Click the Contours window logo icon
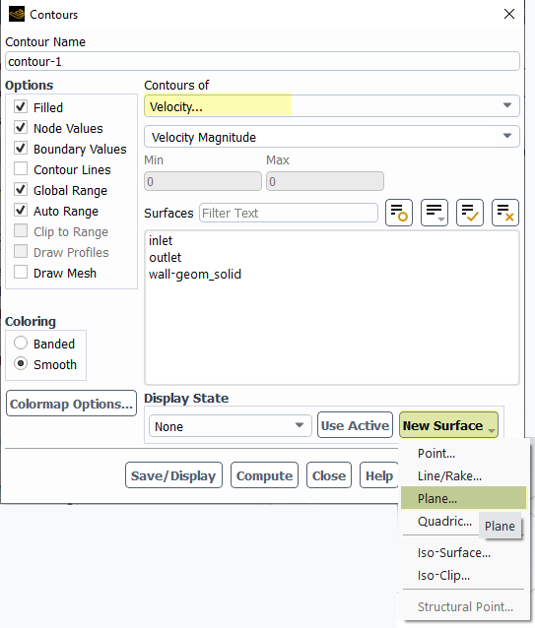The width and height of the screenshot is (535, 628). 17,14
